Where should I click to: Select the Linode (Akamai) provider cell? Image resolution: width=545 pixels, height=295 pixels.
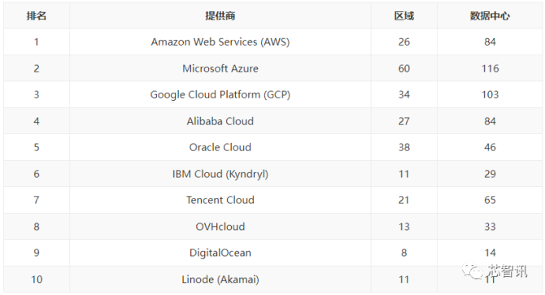(220, 280)
